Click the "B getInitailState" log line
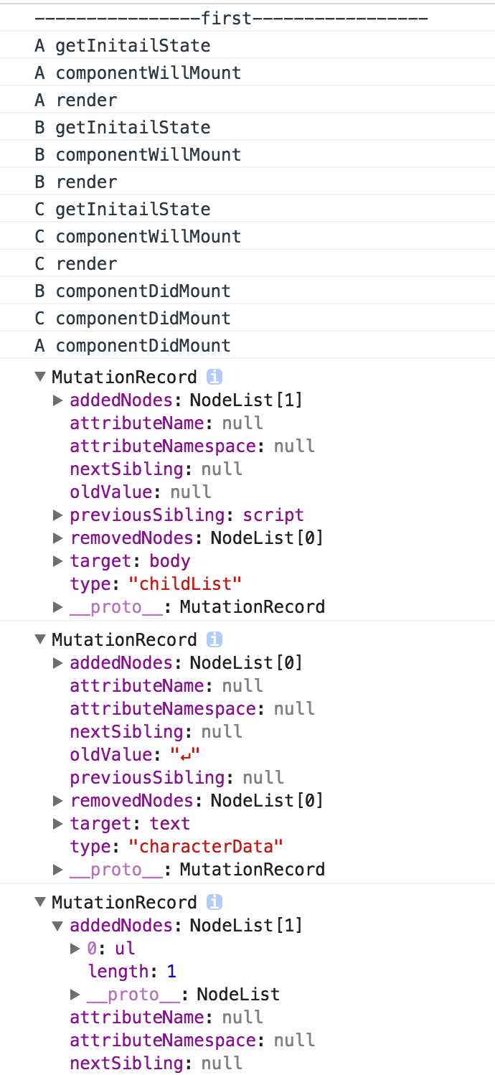The width and height of the screenshot is (495, 1075). pos(123,127)
